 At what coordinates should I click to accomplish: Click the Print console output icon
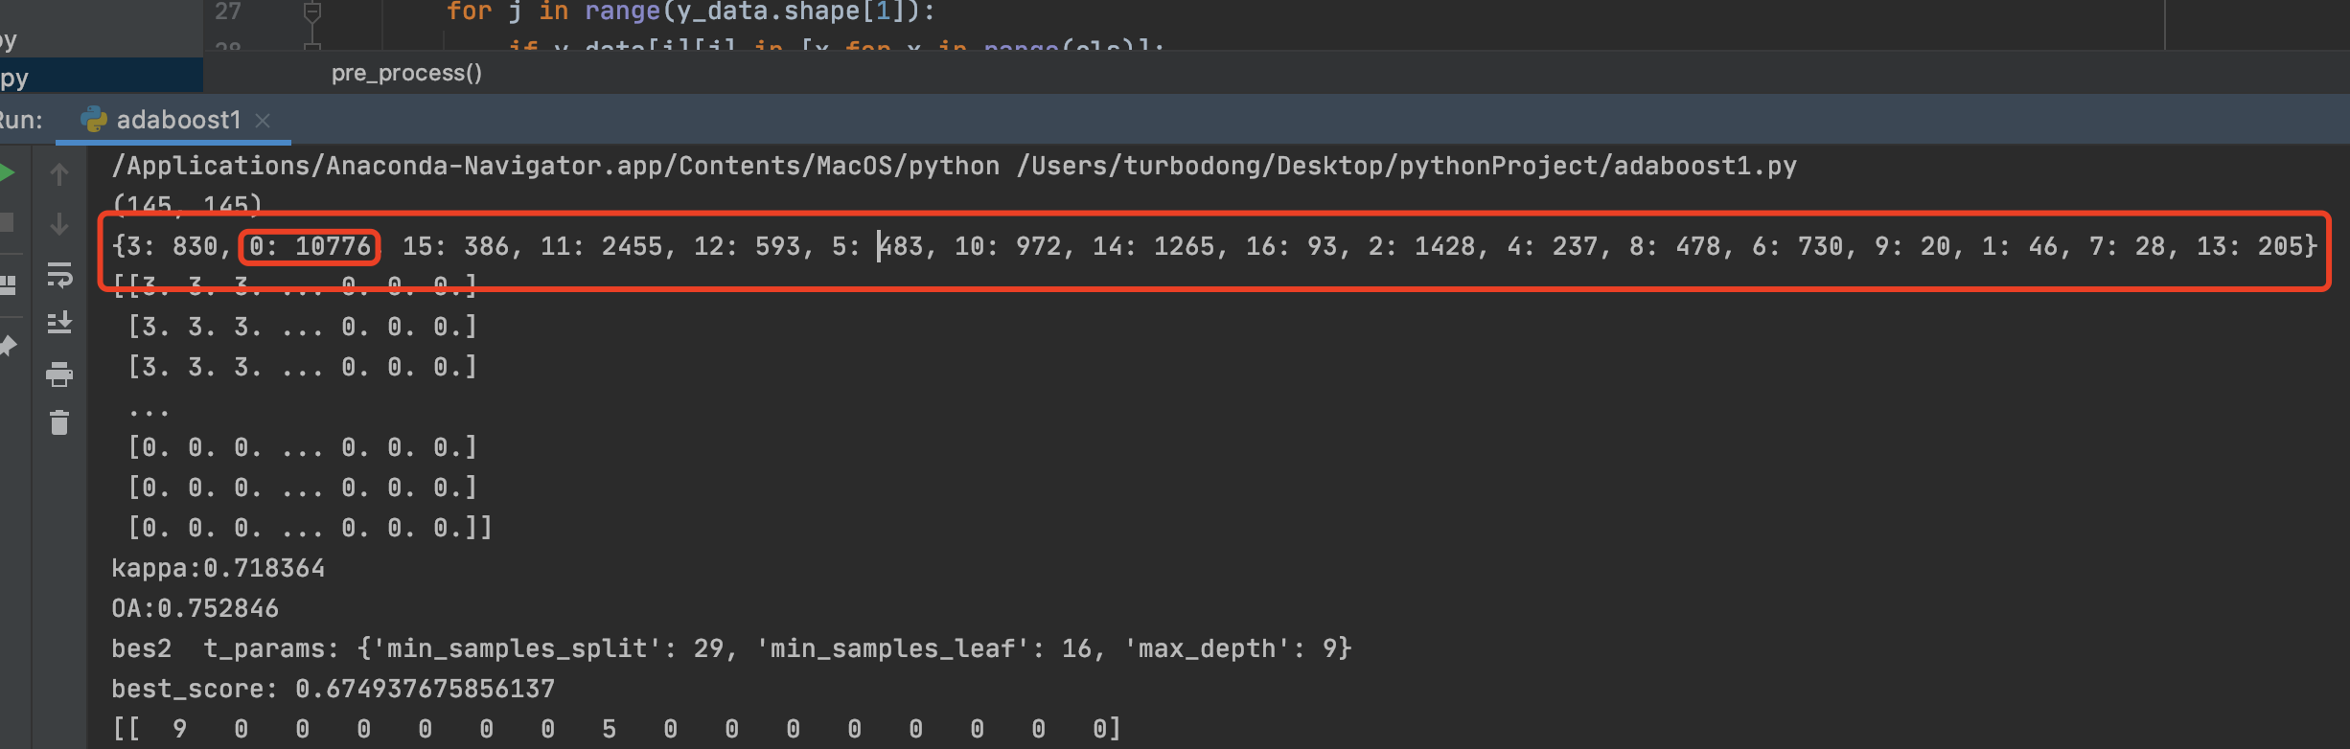pyautogui.click(x=59, y=374)
